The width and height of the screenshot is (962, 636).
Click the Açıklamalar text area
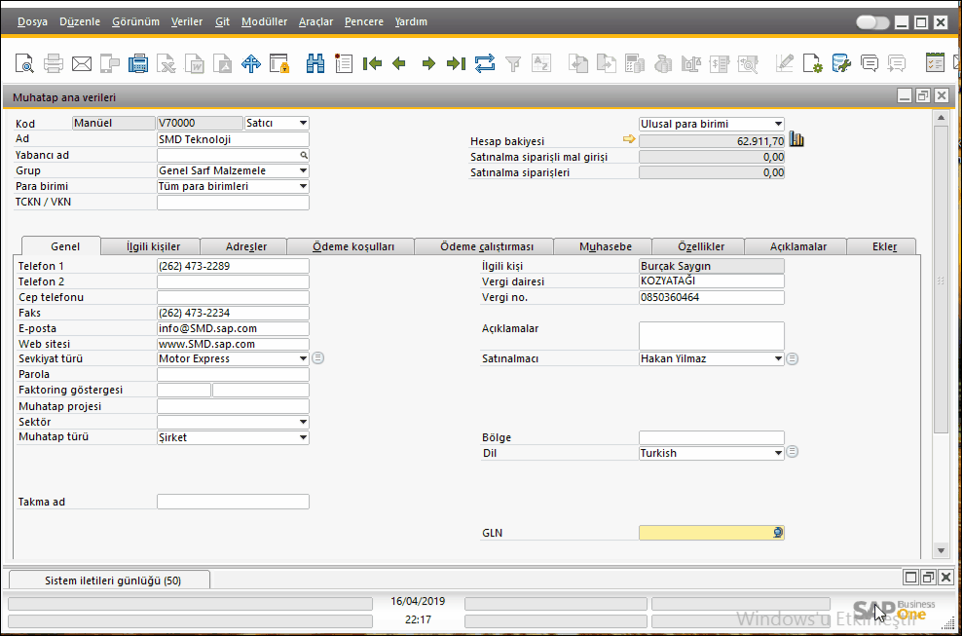712,335
